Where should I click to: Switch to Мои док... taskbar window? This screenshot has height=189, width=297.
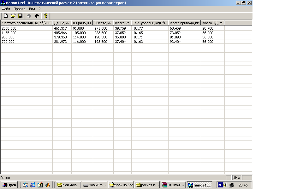68,185
